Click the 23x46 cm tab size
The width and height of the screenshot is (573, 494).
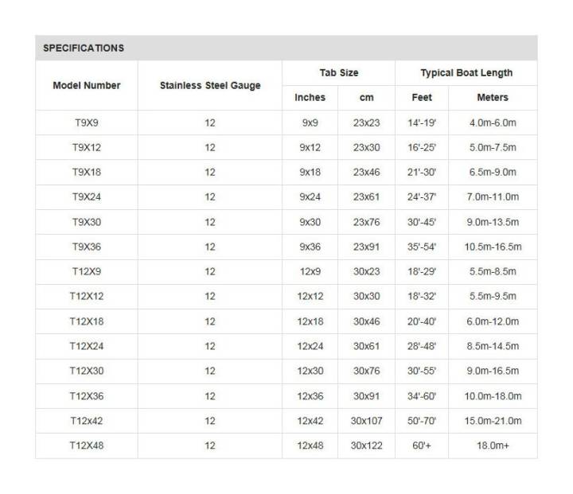(x=367, y=173)
